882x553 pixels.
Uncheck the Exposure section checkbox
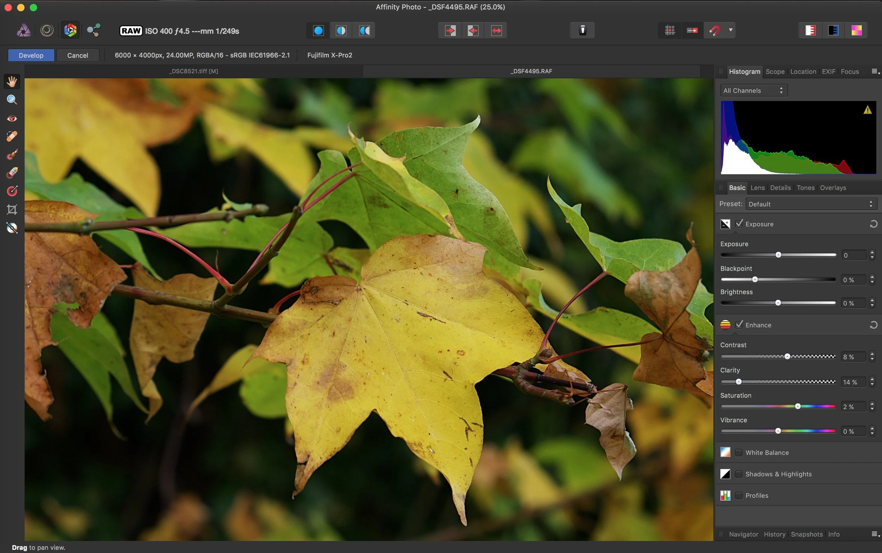(739, 224)
